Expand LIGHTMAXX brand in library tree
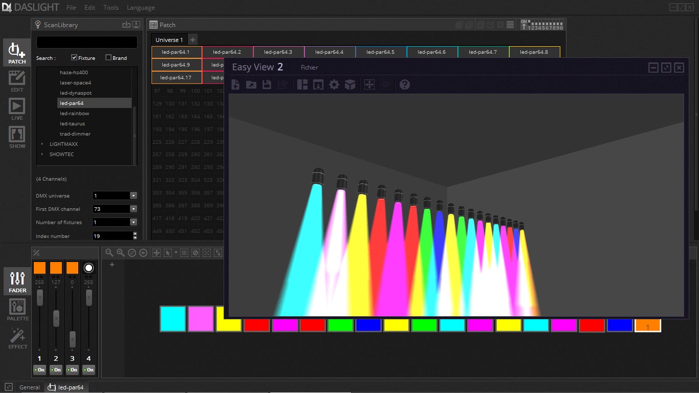The image size is (699, 393). (x=43, y=144)
